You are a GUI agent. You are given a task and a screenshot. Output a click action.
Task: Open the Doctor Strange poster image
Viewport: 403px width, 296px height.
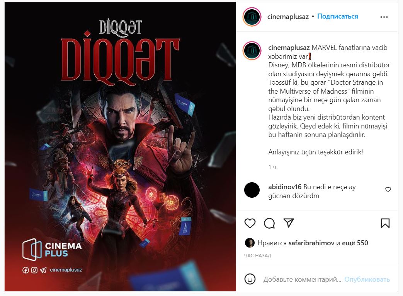[x=120, y=147]
